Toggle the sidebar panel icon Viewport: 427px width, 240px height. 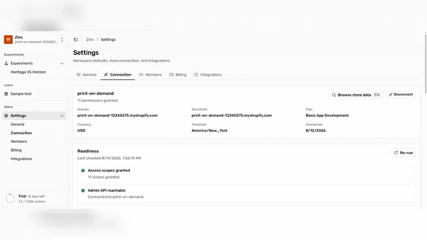pyautogui.click(x=76, y=39)
